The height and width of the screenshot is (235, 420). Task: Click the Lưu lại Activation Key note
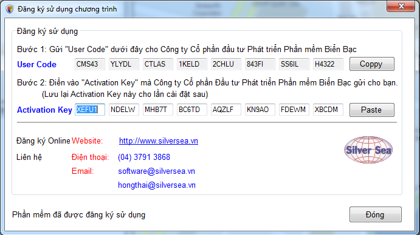[x=125, y=94]
